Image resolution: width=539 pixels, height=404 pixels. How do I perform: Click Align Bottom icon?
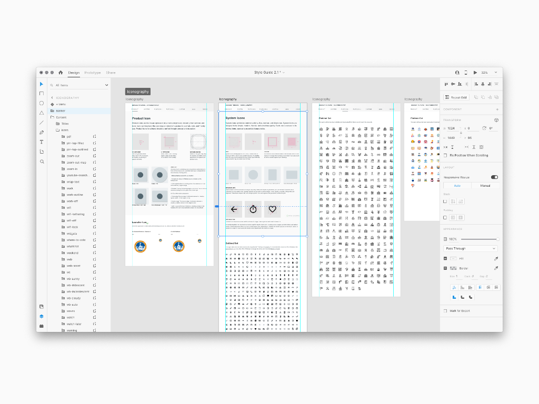460,84
